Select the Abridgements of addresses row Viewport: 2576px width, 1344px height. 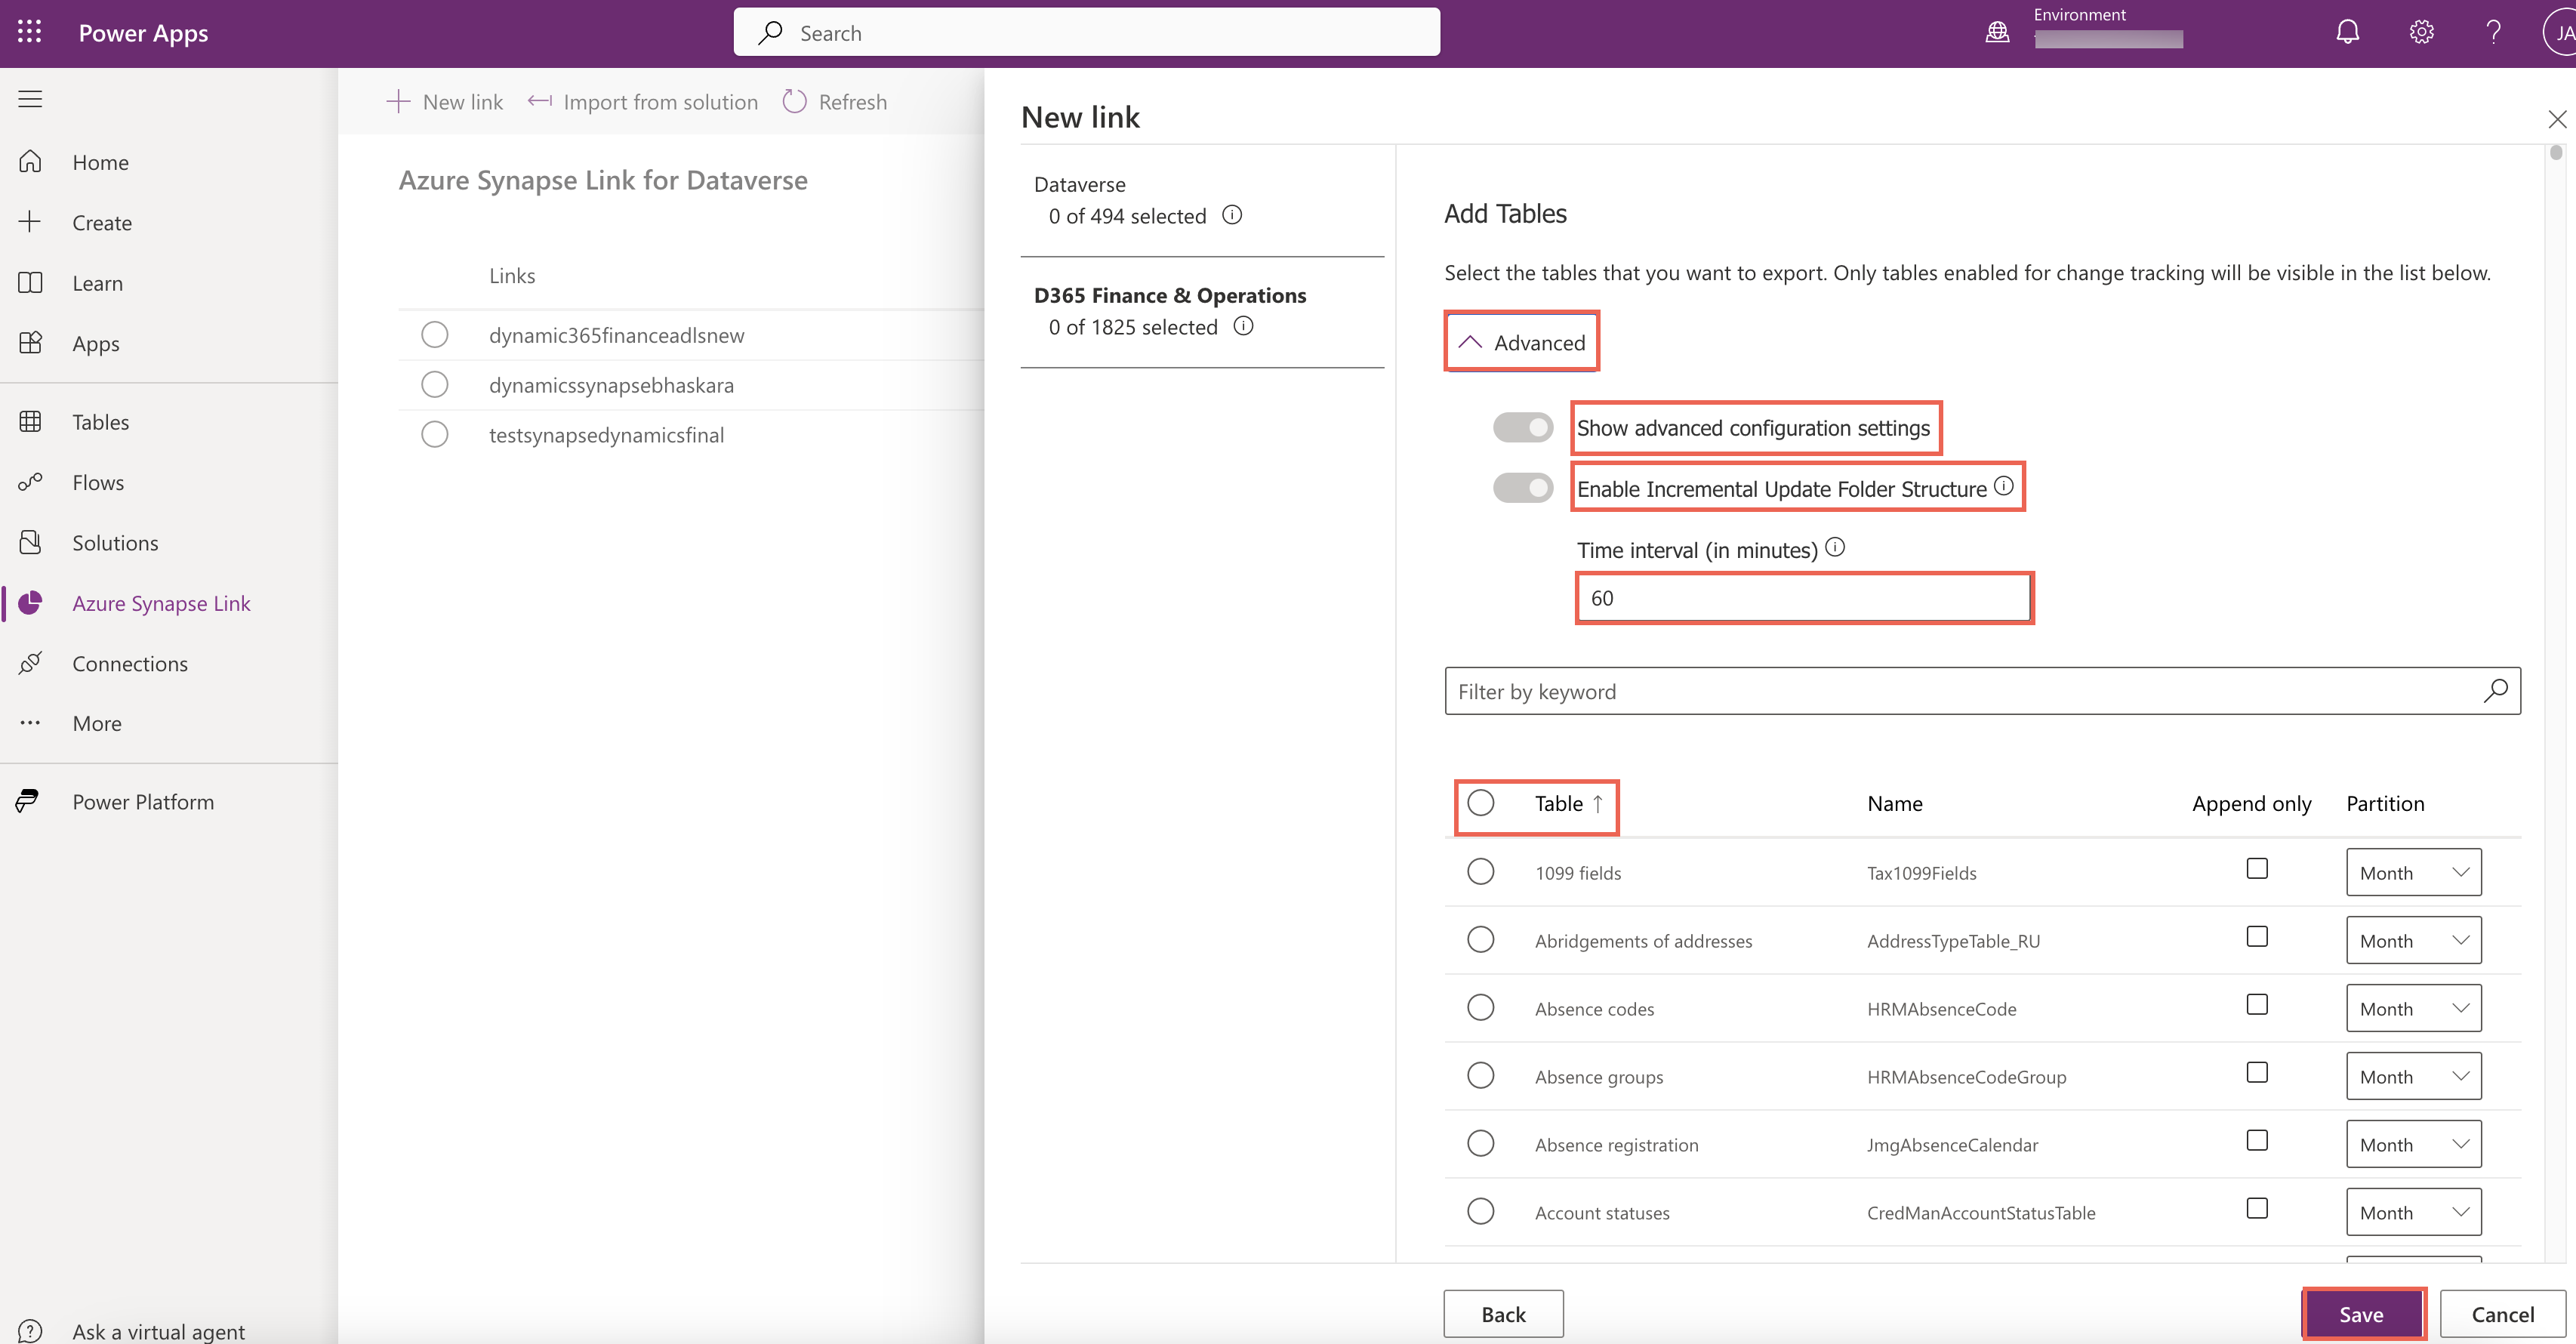(1480, 940)
